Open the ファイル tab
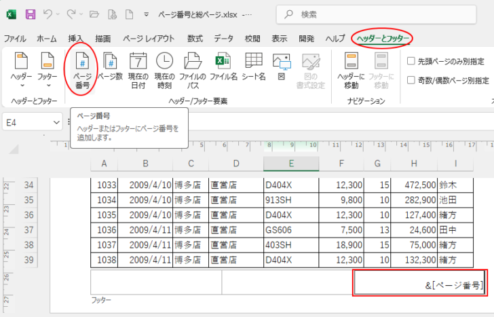 (x=15, y=39)
